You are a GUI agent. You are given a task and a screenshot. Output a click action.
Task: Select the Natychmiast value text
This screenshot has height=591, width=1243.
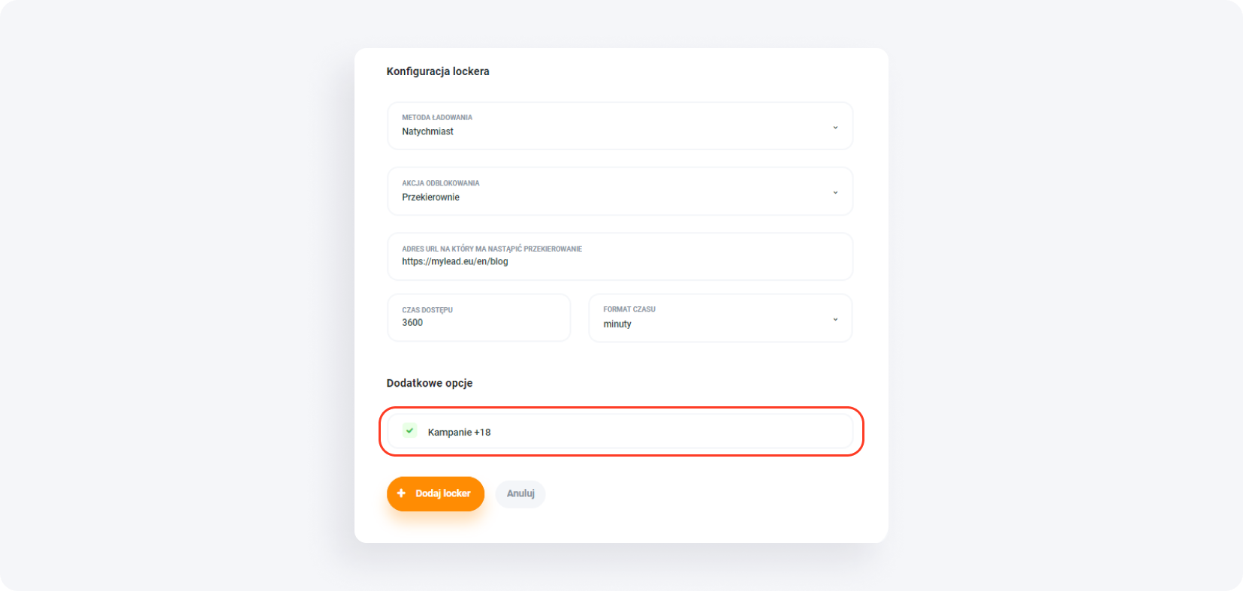coord(427,131)
